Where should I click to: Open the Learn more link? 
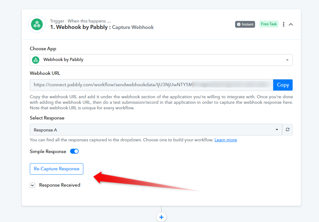[226, 140]
